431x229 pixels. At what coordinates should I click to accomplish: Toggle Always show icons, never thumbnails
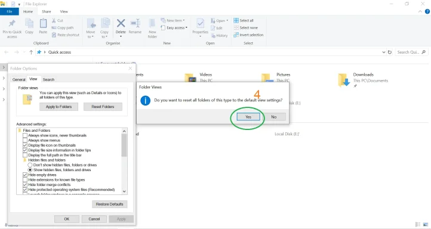(25, 135)
